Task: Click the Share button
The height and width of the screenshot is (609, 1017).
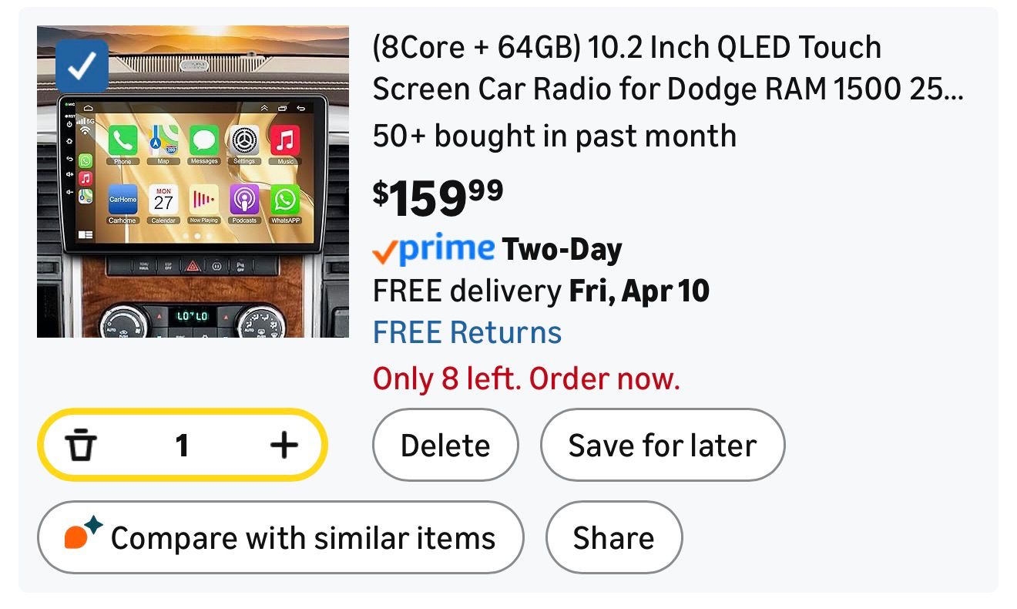Action: (613, 537)
